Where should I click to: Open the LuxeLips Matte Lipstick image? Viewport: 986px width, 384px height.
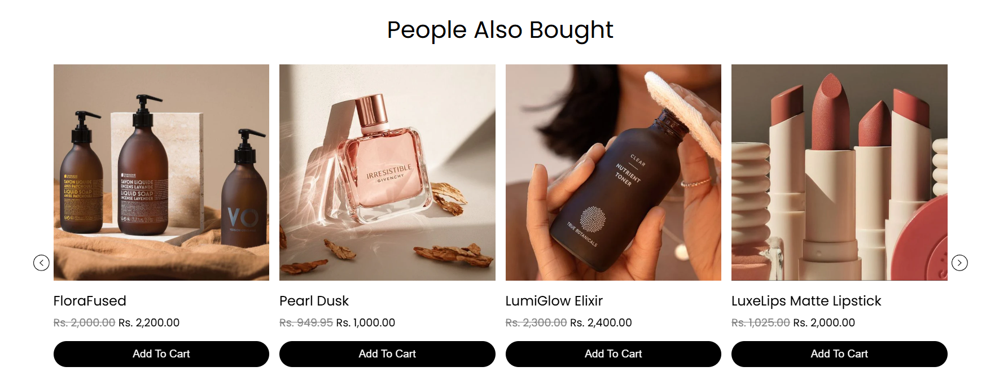pyautogui.click(x=839, y=172)
